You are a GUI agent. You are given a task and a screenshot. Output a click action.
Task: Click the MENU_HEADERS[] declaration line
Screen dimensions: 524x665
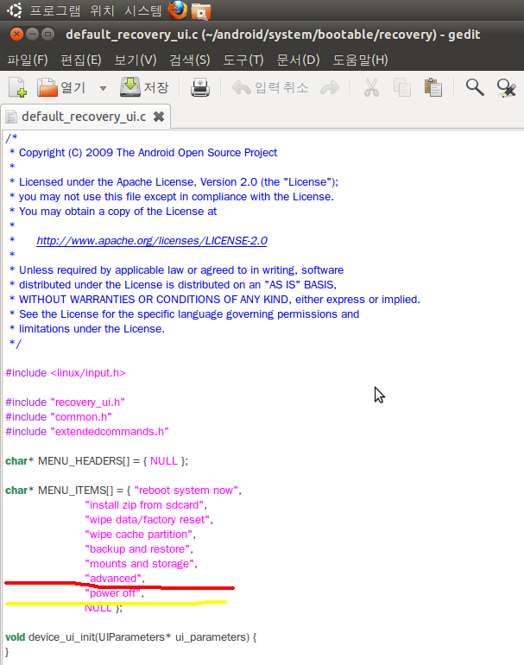tap(96, 461)
